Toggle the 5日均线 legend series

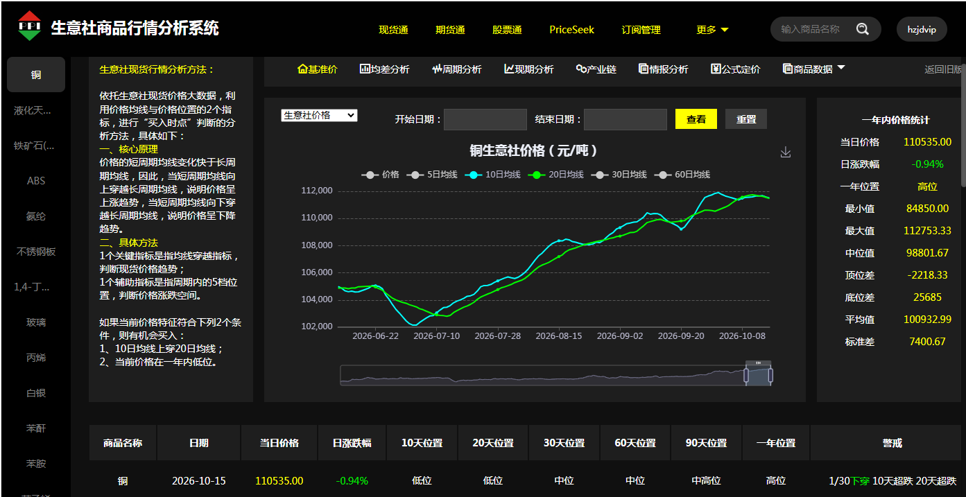(431, 175)
